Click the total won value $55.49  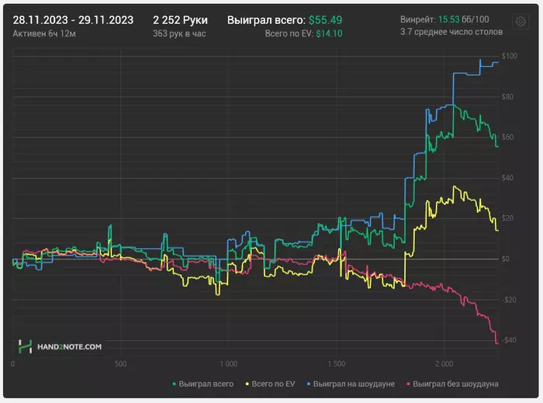(x=325, y=20)
